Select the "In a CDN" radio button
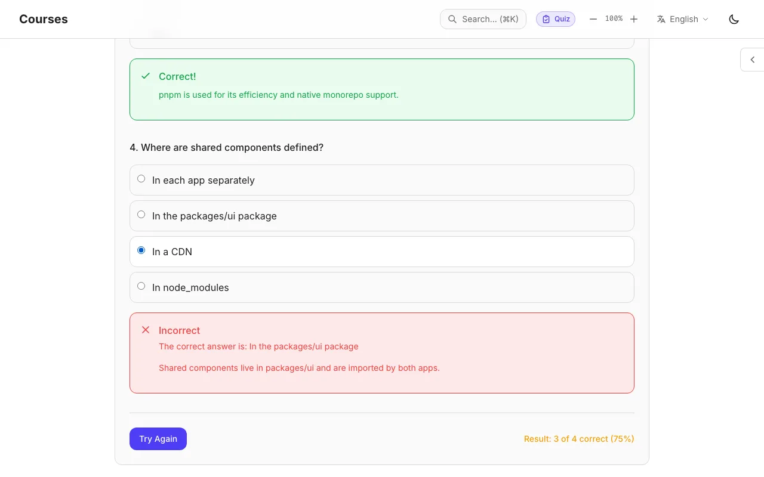The width and height of the screenshot is (764, 477). (x=141, y=250)
